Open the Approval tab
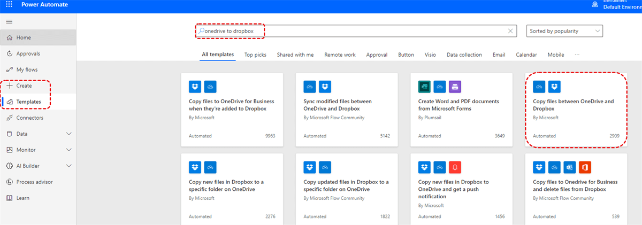The width and height of the screenshot is (642, 225). point(377,55)
